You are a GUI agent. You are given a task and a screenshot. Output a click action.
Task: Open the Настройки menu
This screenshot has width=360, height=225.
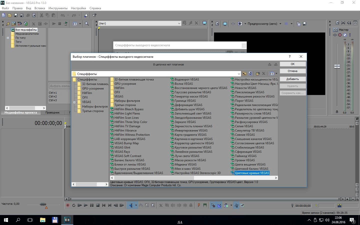pyautogui.click(x=78, y=8)
